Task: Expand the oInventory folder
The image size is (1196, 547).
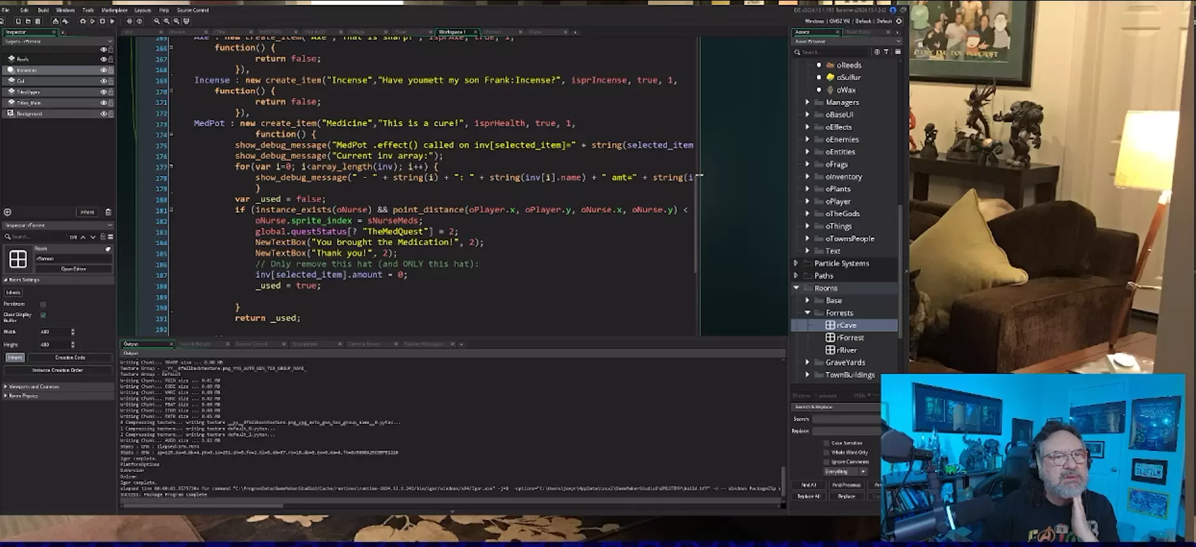Action: pyautogui.click(x=808, y=176)
